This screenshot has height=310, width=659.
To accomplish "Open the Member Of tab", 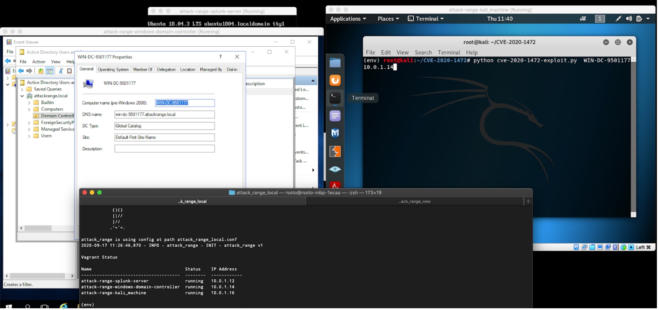I will 142,69.
